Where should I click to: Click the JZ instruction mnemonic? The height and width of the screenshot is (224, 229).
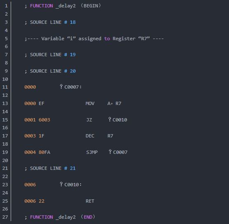[89, 120]
